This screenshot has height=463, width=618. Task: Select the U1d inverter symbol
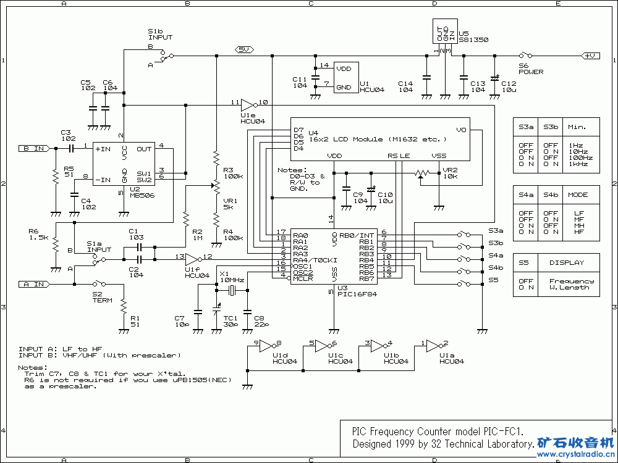(x=267, y=346)
